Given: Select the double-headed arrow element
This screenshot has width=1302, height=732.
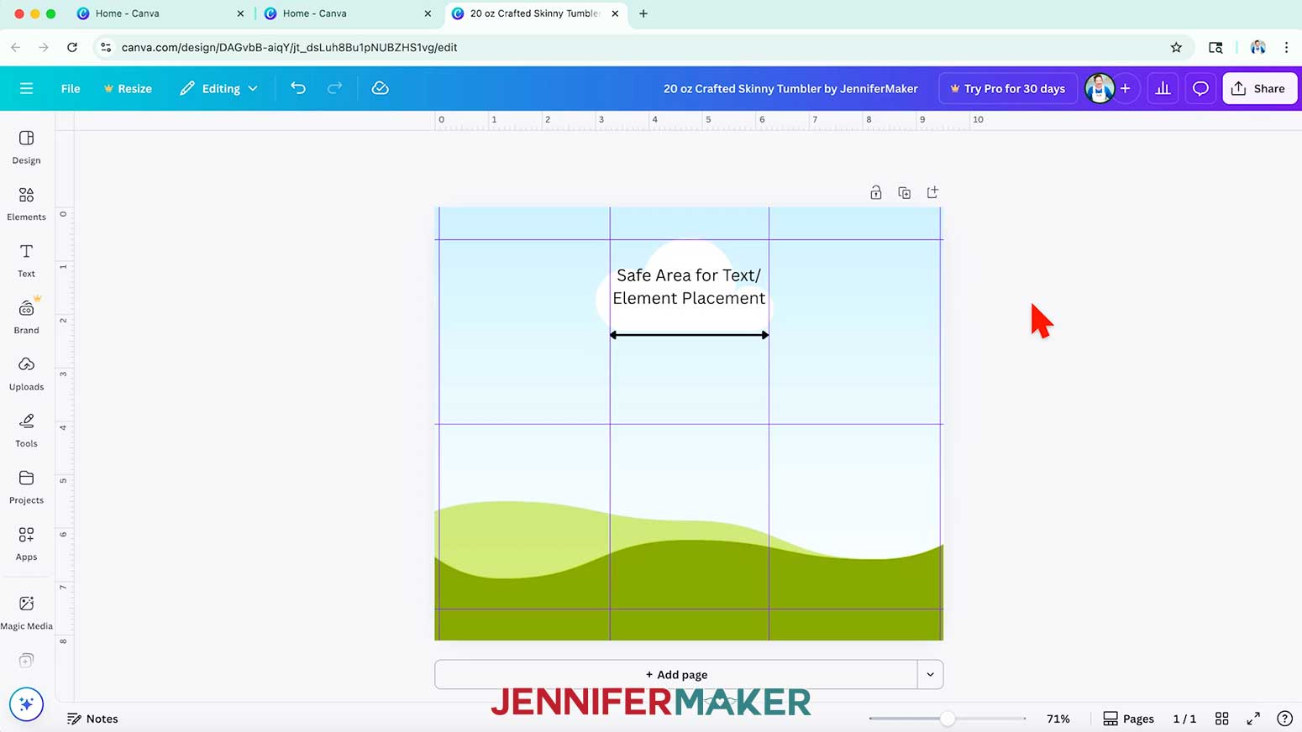Looking at the screenshot, I should (x=689, y=335).
